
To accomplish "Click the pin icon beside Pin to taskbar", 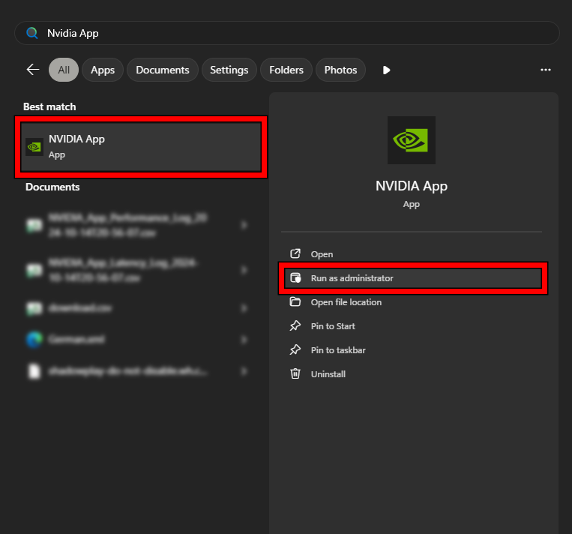I will [295, 350].
